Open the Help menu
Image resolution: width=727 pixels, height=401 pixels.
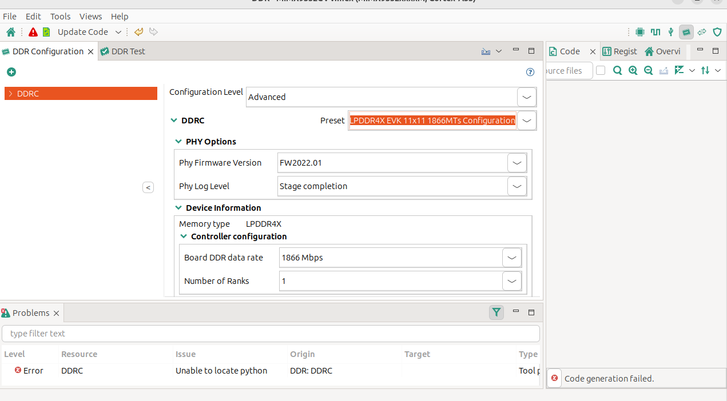pos(120,17)
